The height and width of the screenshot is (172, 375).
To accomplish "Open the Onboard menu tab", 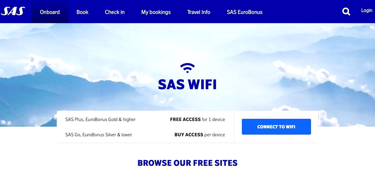I will click(50, 12).
